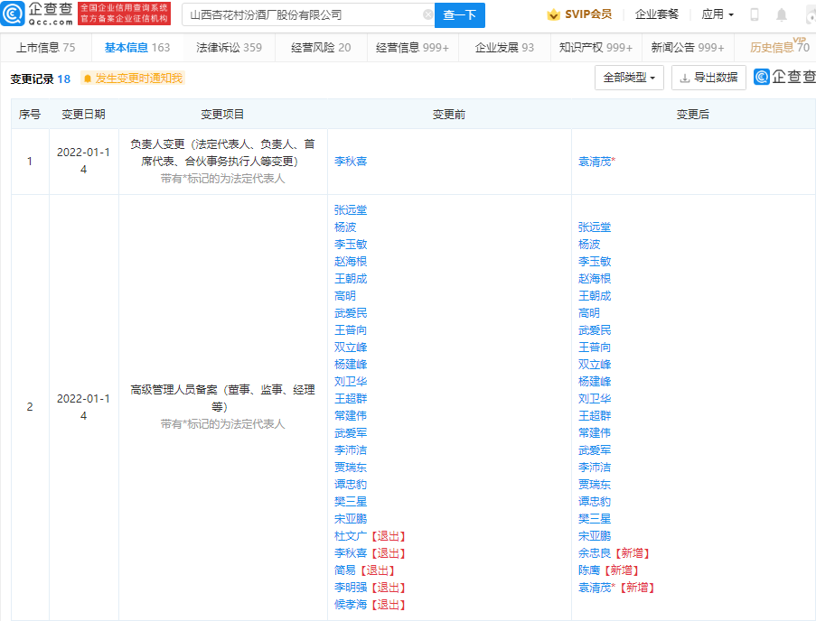Viewport: 816px width, 621px height.
Task: Open 谭忠豹 in 变更前 column
Action: pos(351,485)
